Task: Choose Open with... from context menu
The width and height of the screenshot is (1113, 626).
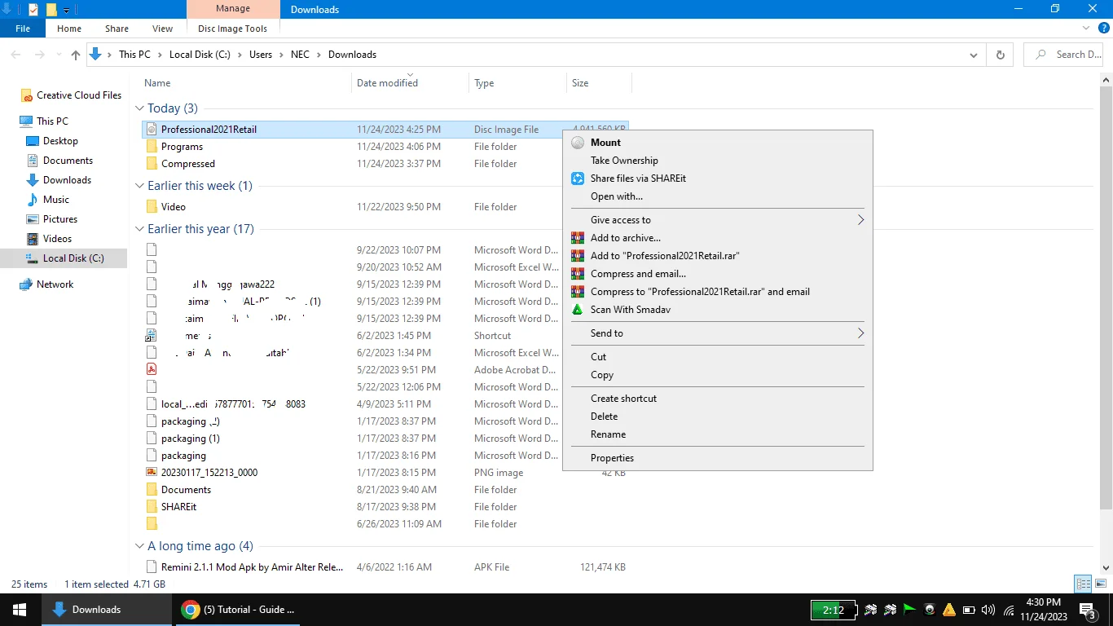Action: (x=617, y=196)
